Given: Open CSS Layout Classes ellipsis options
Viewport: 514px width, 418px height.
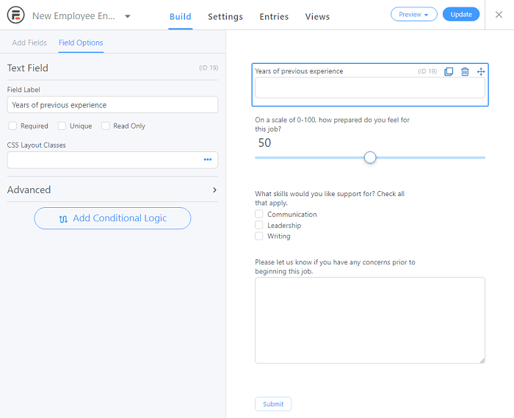Looking at the screenshot, I should pos(208,159).
